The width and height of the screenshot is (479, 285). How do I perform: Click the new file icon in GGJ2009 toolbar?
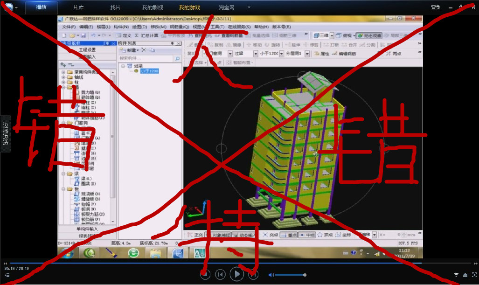tap(64, 35)
